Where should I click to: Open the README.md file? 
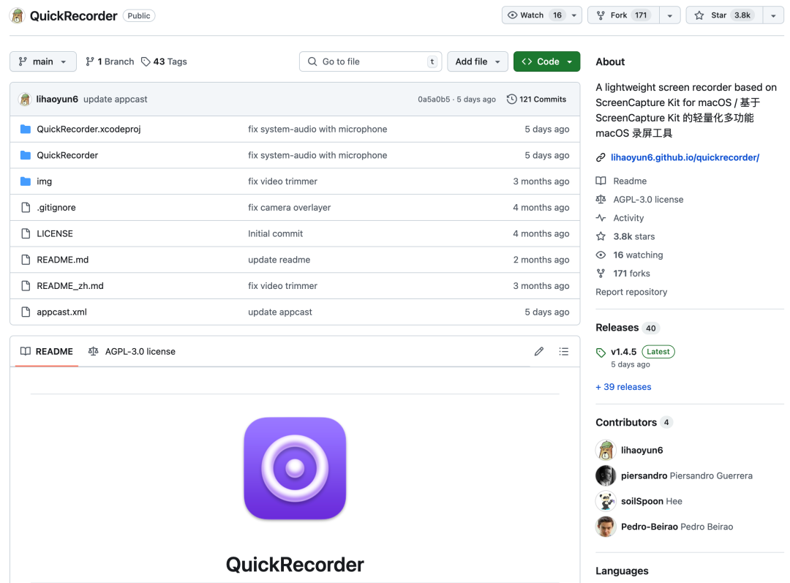pos(62,260)
